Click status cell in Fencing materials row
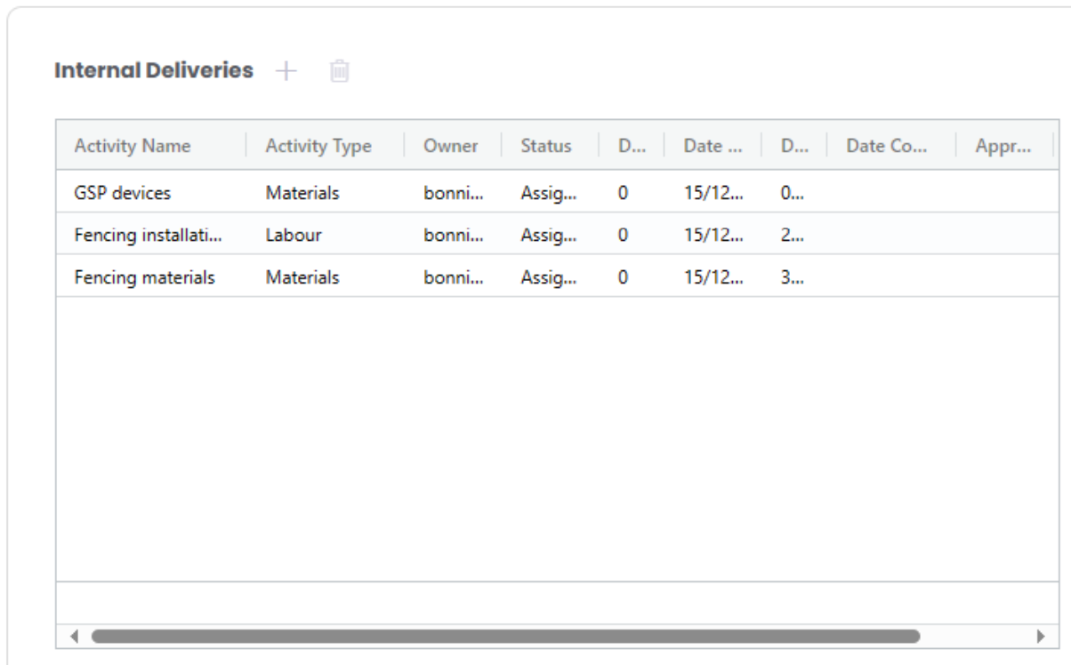1071x665 pixels. click(x=549, y=276)
